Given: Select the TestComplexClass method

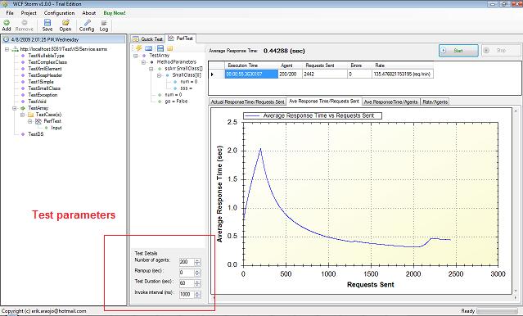Looking at the screenshot, I should click(x=47, y=62).
